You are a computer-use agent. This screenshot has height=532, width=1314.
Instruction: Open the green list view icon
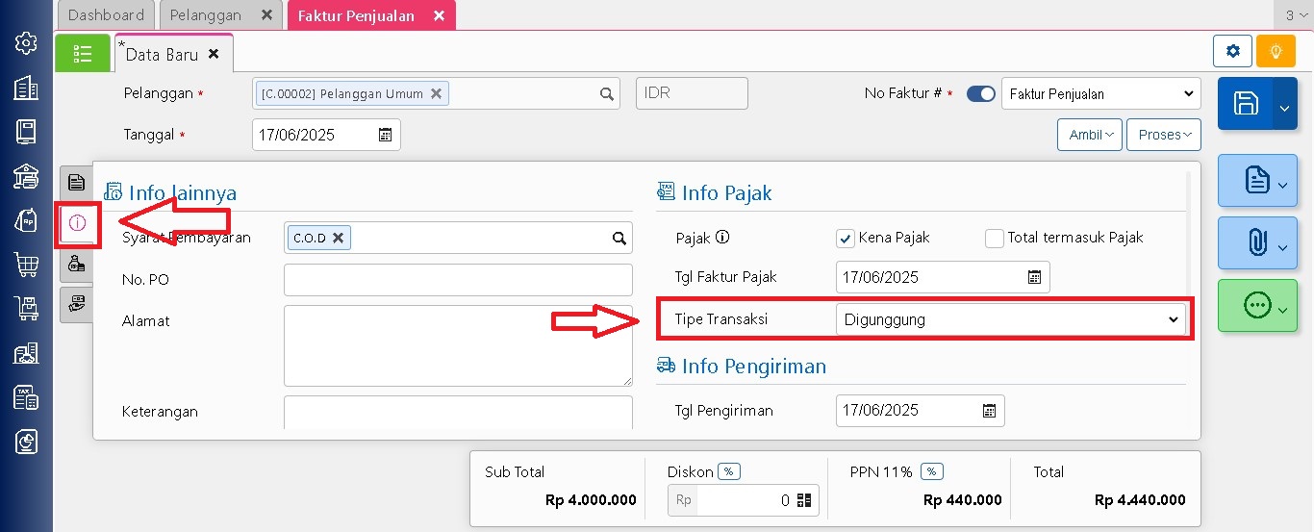83,54
